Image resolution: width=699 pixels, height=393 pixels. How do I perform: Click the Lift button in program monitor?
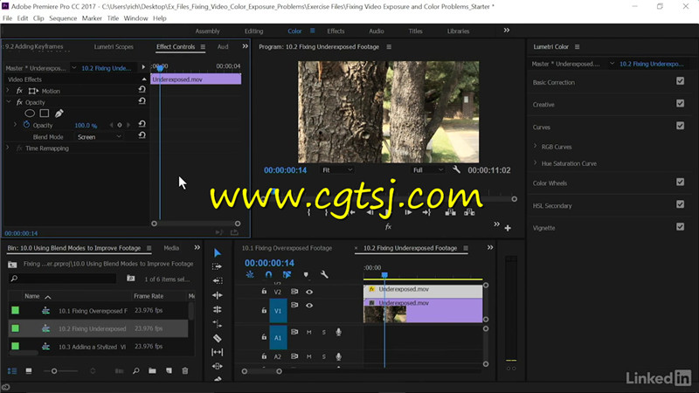coord(450,212)
